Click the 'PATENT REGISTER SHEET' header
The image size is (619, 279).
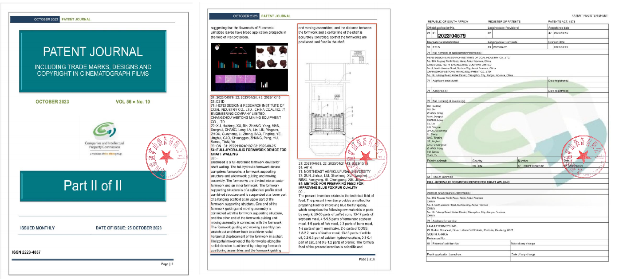pos(589,15)
